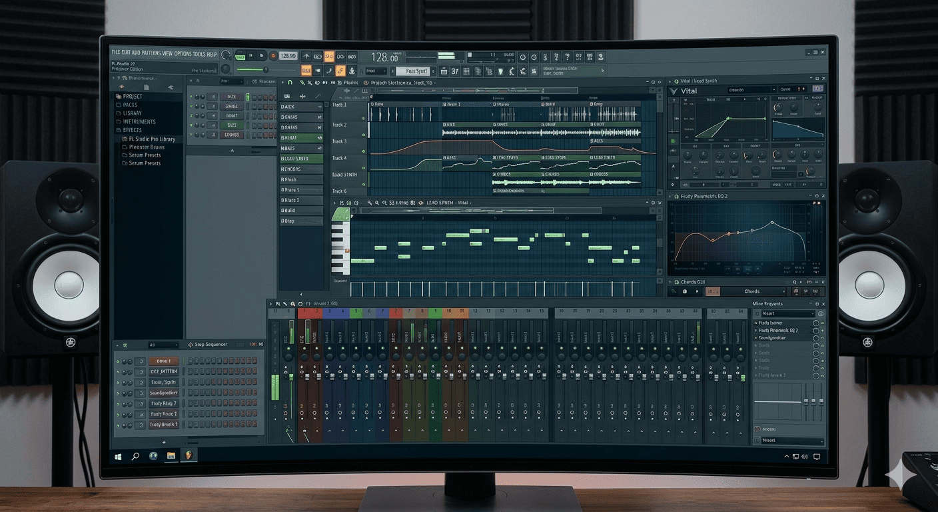
Task: Click the 128.00 tempo display
Action: pos(384,57)
